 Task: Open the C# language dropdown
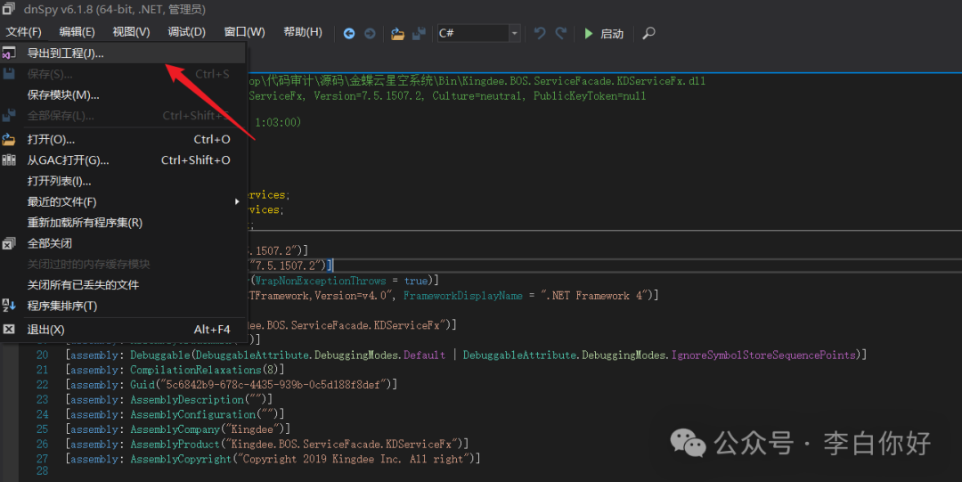pyautogui.click(x=479, y=33)
